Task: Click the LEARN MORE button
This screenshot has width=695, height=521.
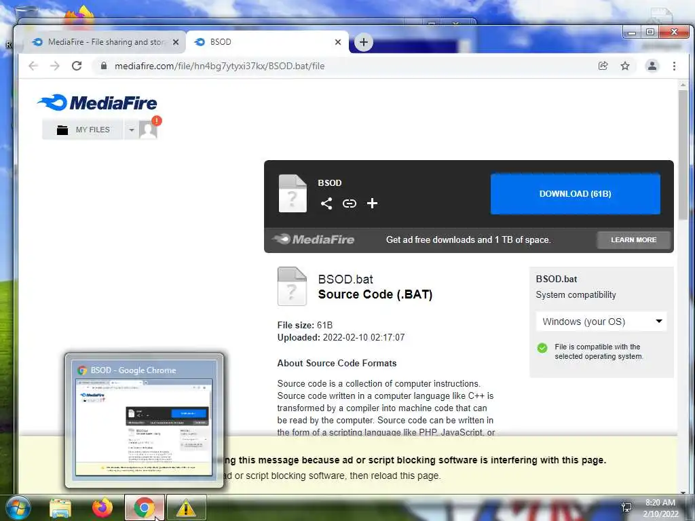Action: coord(633,239)
